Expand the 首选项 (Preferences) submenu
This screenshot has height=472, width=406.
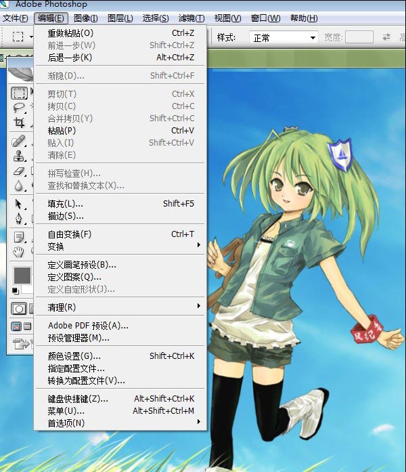(x=122, y=423)
